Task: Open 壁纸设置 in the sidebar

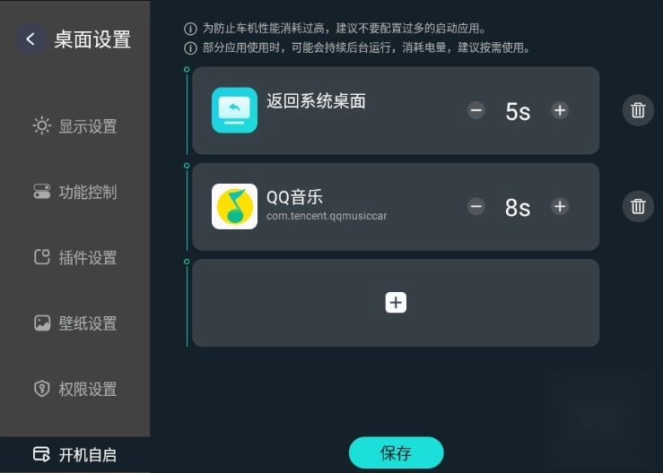Action: click(x=74, y=323)
